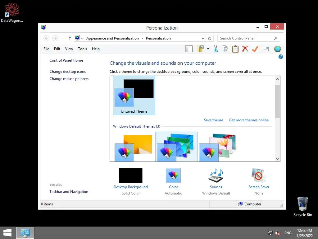Screen dimensions: 318x239
Task: Open the Sounds keyboard icon
Action: tap(216, 176)
